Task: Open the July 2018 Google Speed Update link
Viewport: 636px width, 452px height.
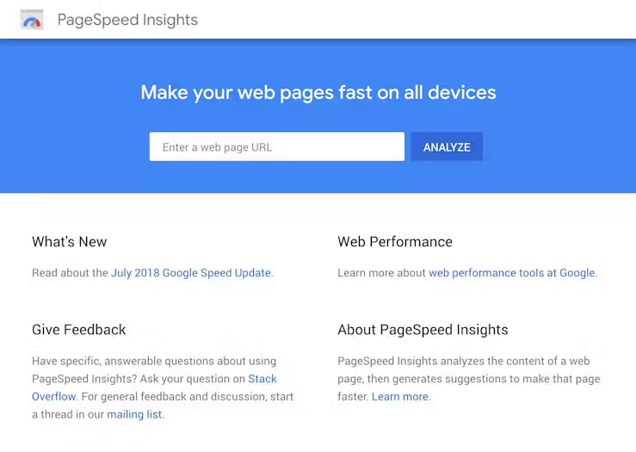Action: pyautogui.click(x=191, y=273)
